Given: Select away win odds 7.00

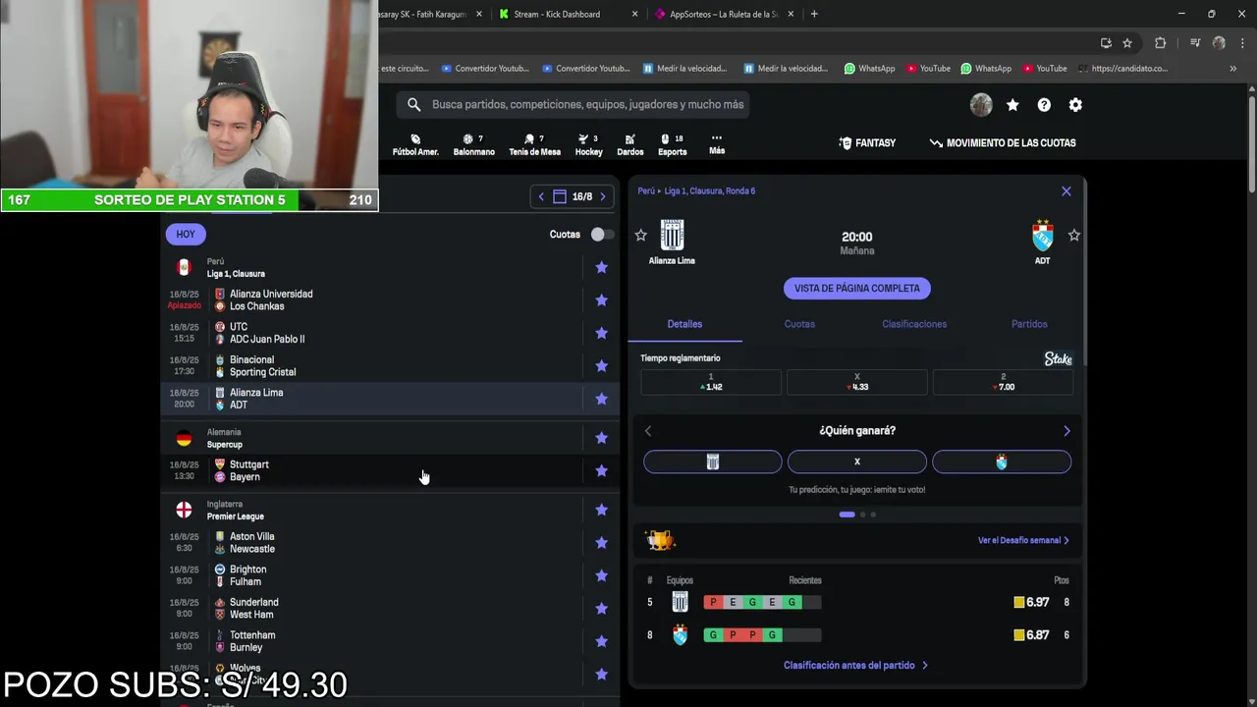Looking at the screenshot, I should (x=1003, y=382).
